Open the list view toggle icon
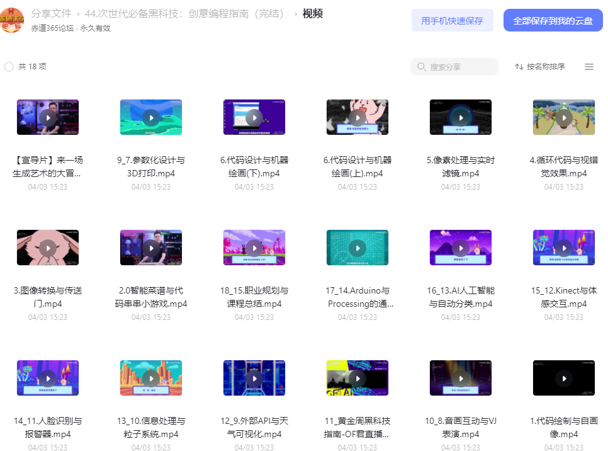The width and height of the screenshot is (608, 451). (589, 67)
